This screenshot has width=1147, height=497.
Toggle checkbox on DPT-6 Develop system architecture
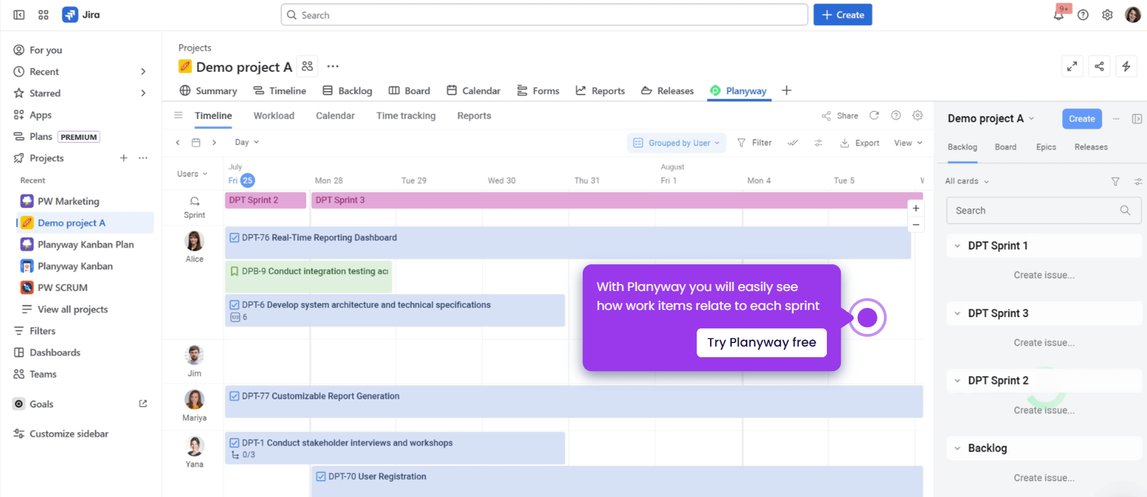[x=234, y=305]
